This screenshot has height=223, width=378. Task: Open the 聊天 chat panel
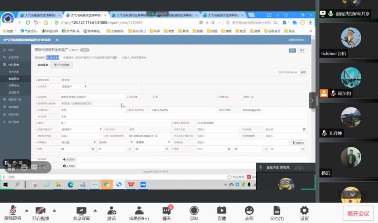coord(167,213)
